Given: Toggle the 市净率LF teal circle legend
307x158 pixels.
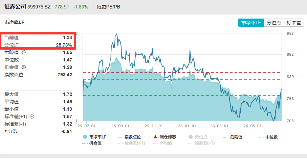Looking at the screenshot, I should [x=94, y=137].
